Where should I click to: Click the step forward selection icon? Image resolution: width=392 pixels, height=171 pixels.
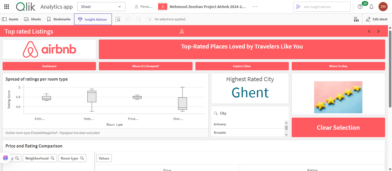point(139,19)
